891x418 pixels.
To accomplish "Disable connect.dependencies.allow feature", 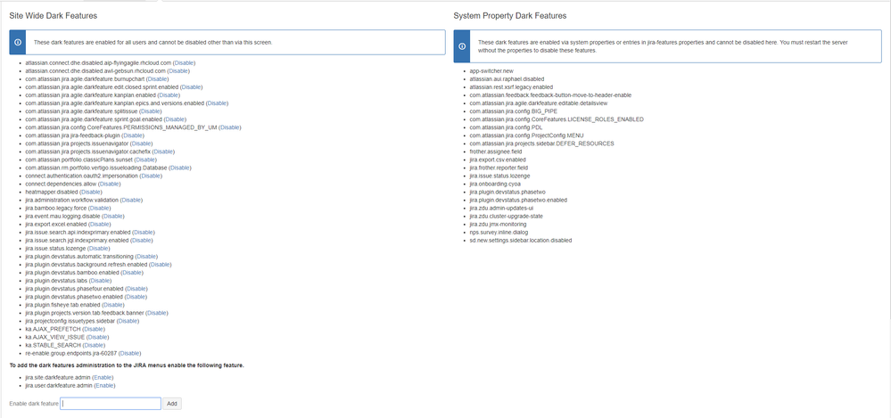I will tap(110, 184).
